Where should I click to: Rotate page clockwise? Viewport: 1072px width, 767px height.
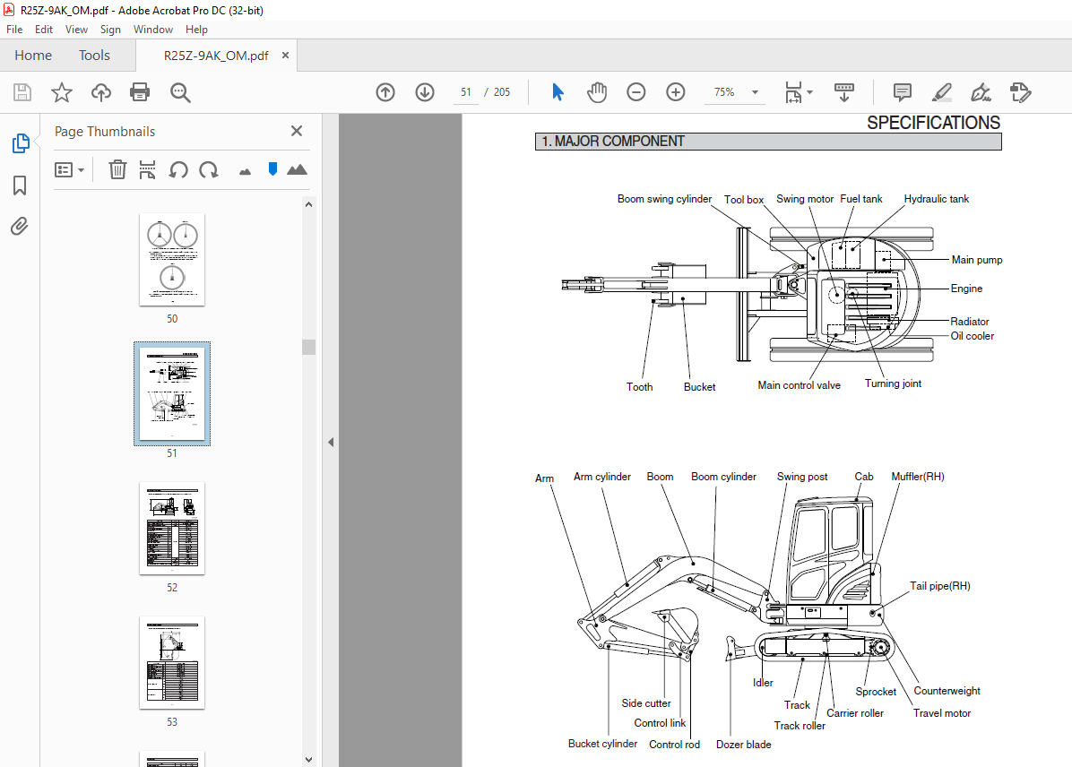(x=209, y=169)
